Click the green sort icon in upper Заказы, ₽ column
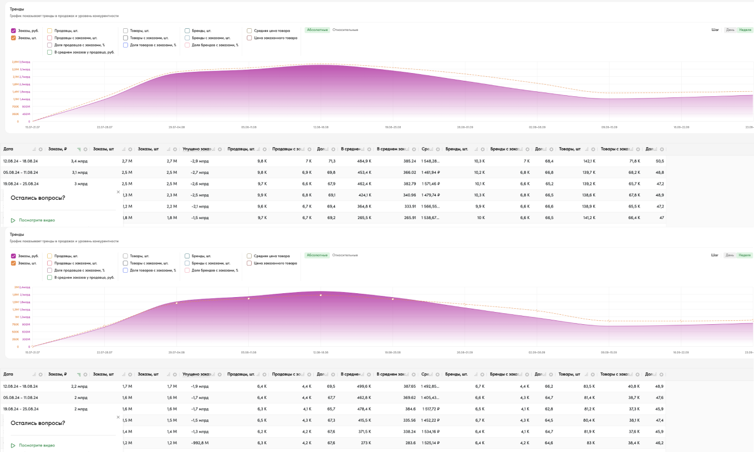 coord(79,149)
